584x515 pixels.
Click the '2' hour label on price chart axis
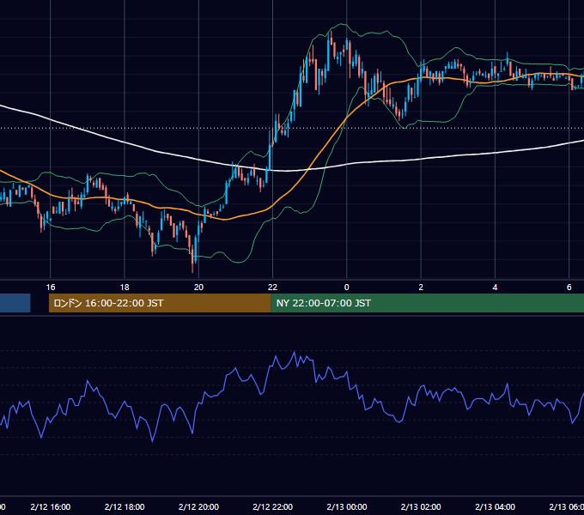pyautogui.click(x=421, y=288)
